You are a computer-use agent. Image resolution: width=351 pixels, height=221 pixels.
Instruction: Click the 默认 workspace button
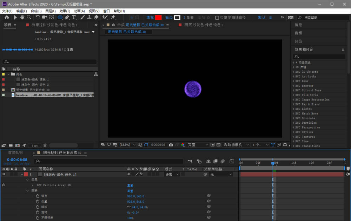click(262, 18)
